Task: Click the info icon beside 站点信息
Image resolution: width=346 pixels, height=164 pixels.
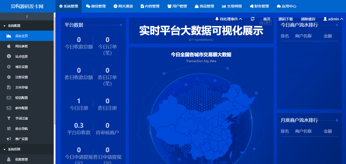Action: click(9, 56)
